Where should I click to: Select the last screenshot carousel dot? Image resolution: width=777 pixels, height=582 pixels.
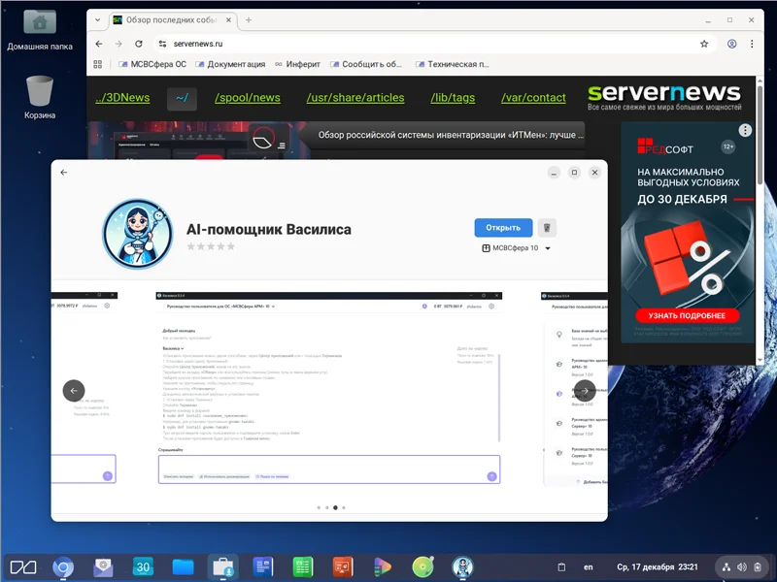click(344, 507)
